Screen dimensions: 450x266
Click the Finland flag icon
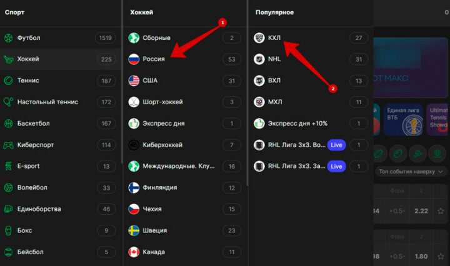click(x=134, y=187)
